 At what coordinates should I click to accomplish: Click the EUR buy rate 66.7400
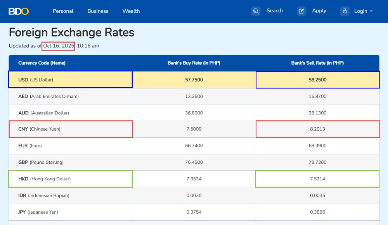click(x=194, y=146)
